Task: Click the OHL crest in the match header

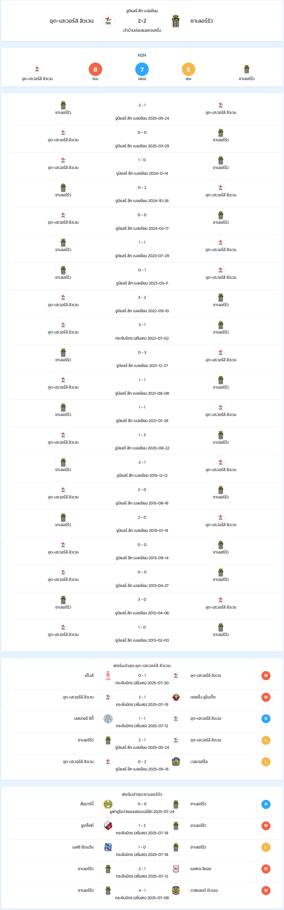Action: [x=108, y=21]
